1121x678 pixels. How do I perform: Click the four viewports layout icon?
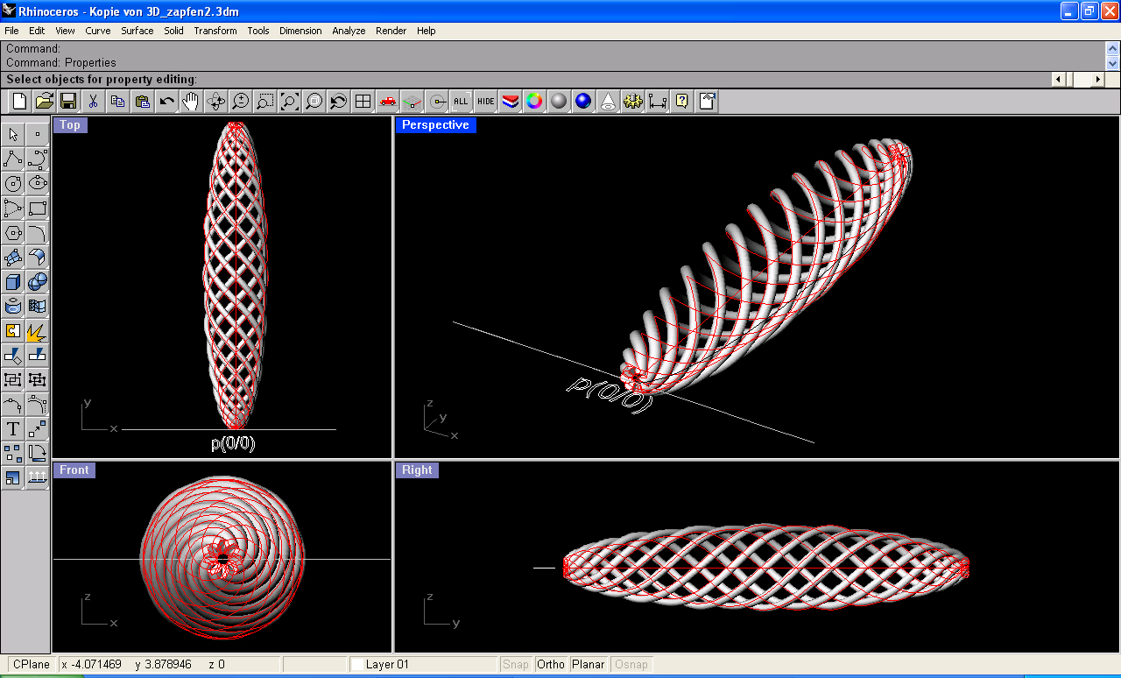tap(363, 102)
